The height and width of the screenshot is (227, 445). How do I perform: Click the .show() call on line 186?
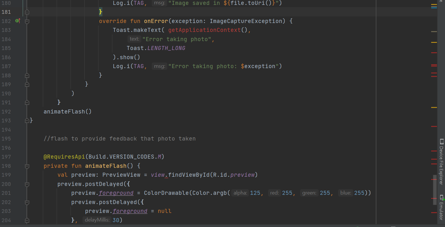(x=128, y=57)
